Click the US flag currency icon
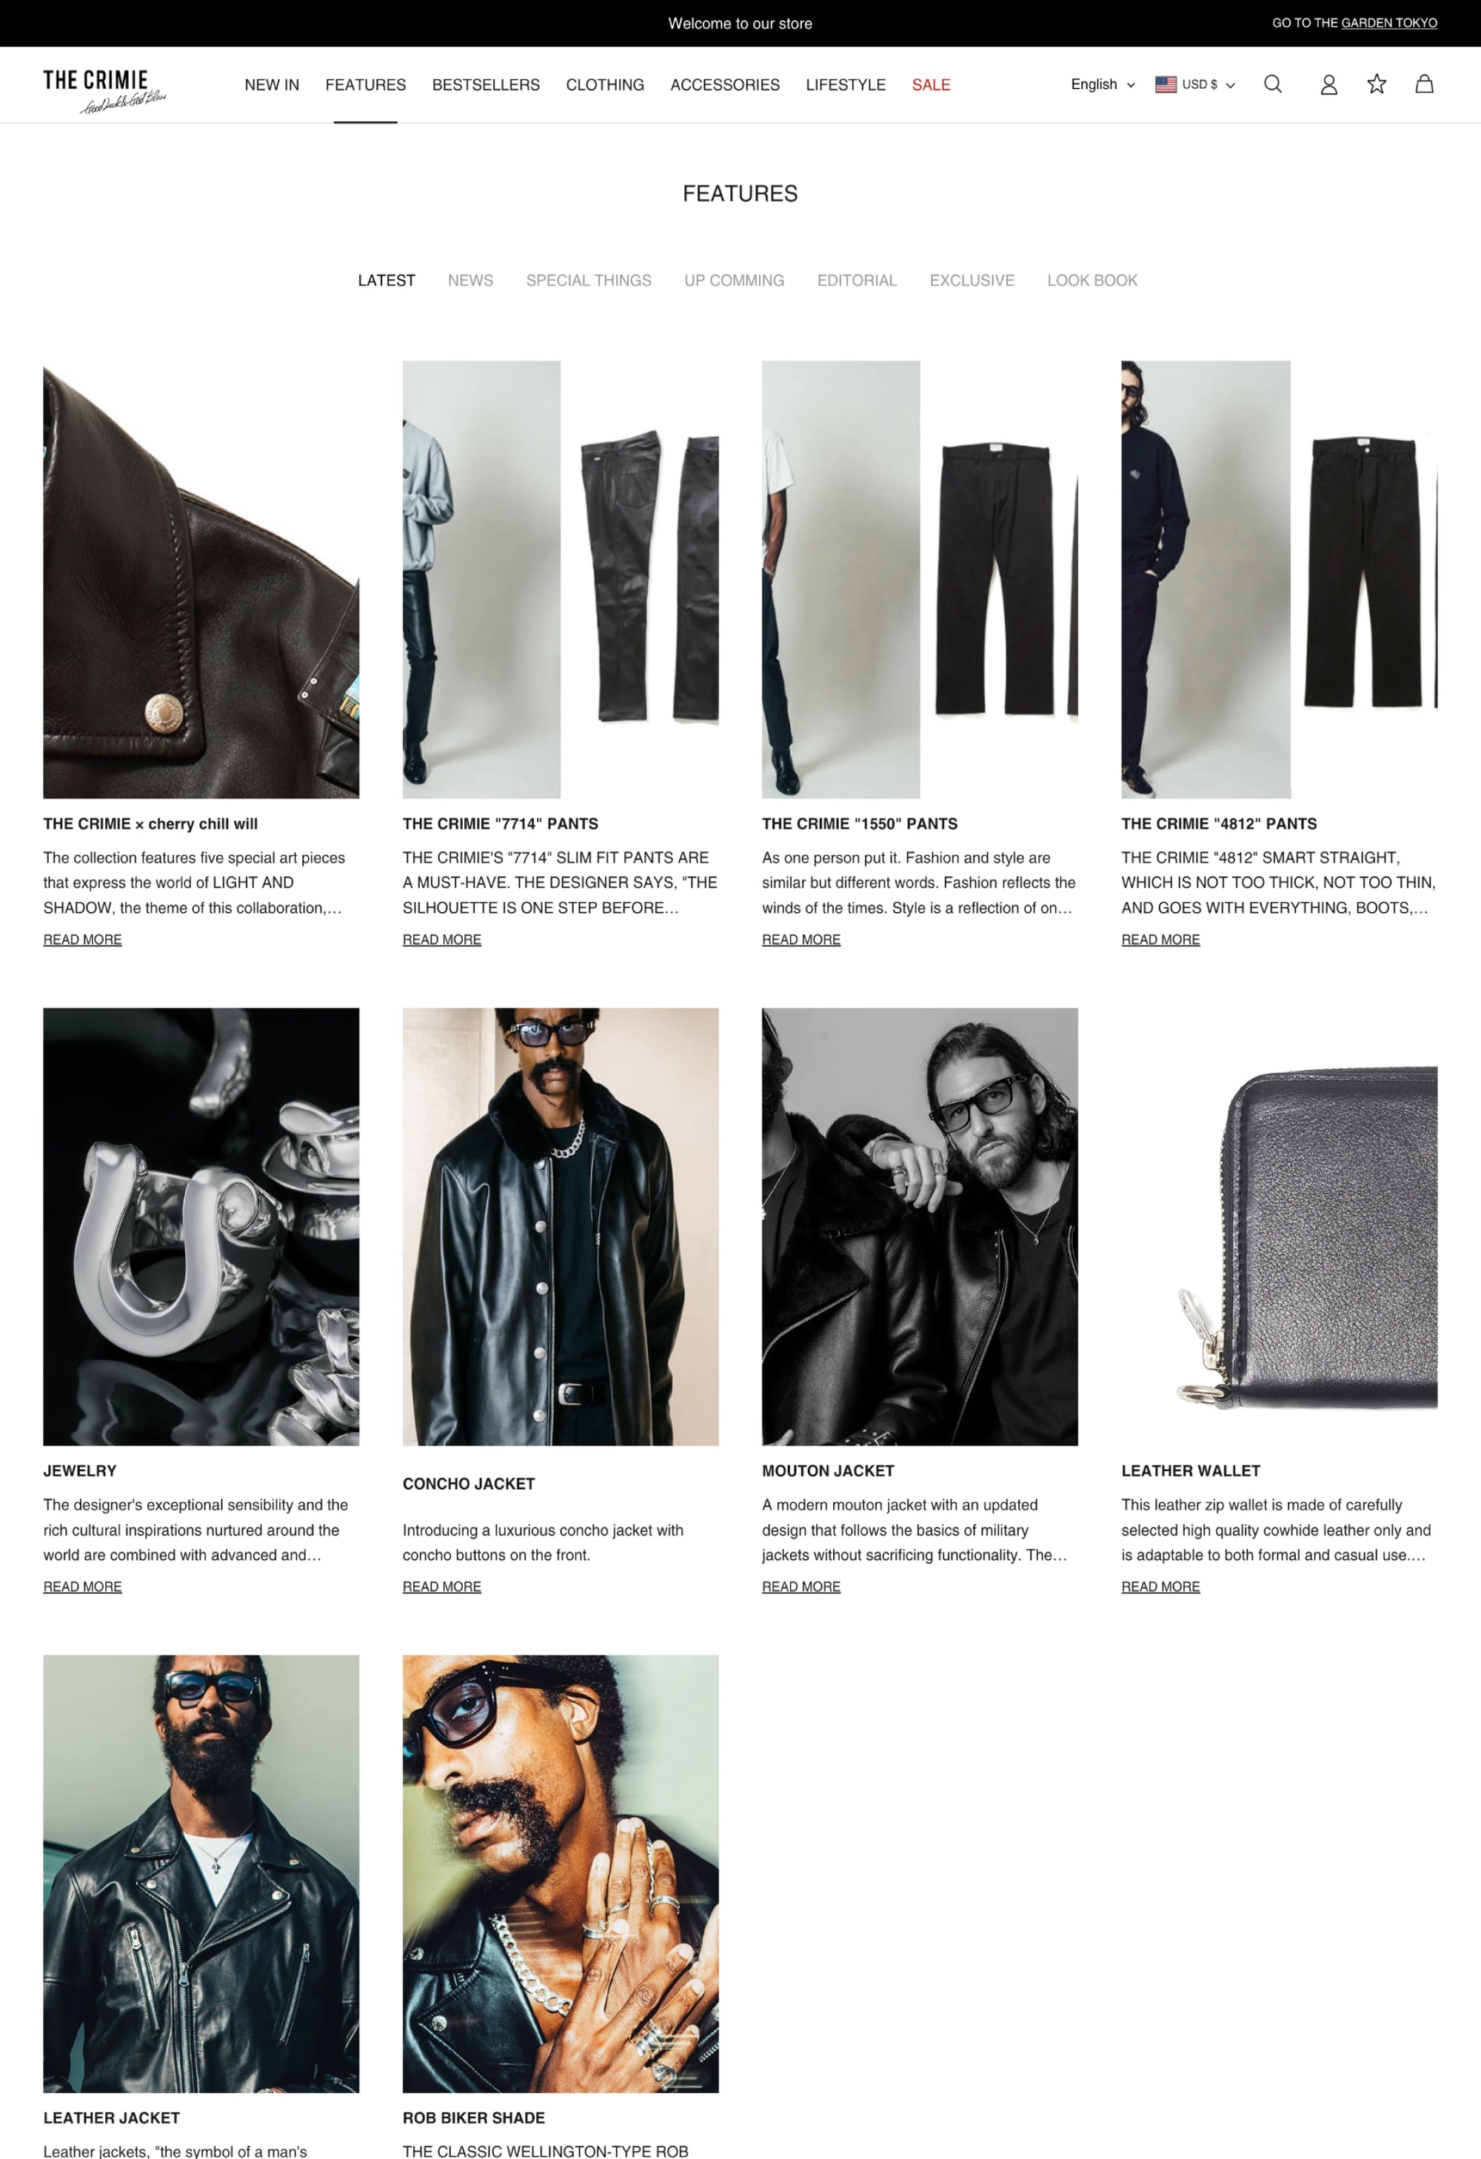This screenshot has width=1481, height=2159. coord(1165,84)
